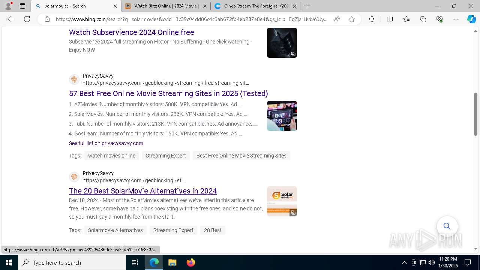Open File Explorer on taskbar
The height and width of the screenshot is (270, 480).
tap(172, 262)
